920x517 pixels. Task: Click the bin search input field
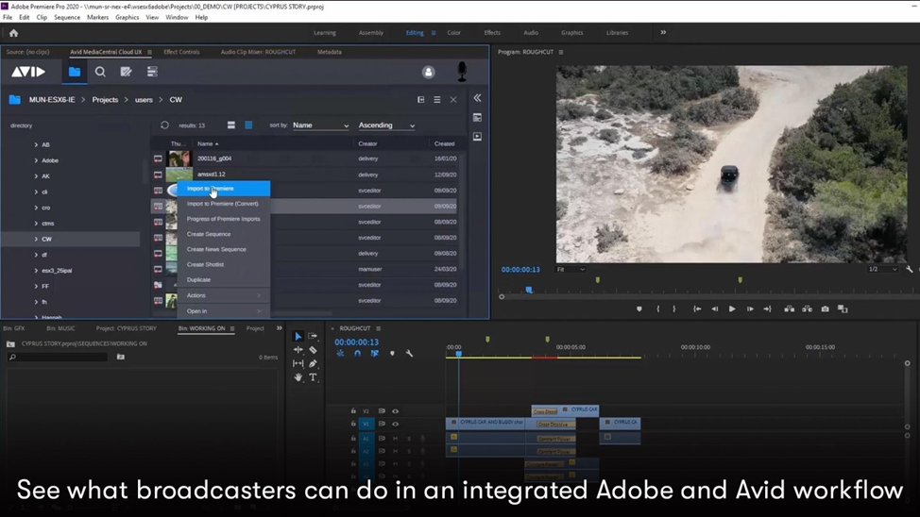coord(58,357)
